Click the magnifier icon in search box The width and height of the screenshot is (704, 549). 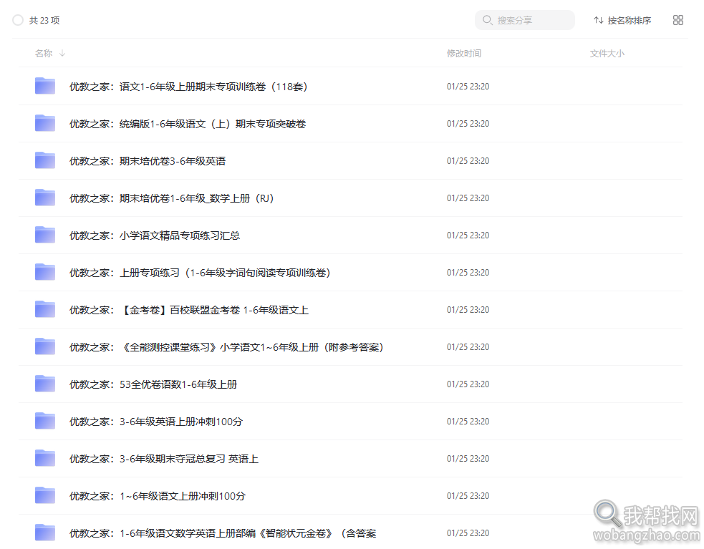pyautogui.click(x=487, y=20)
